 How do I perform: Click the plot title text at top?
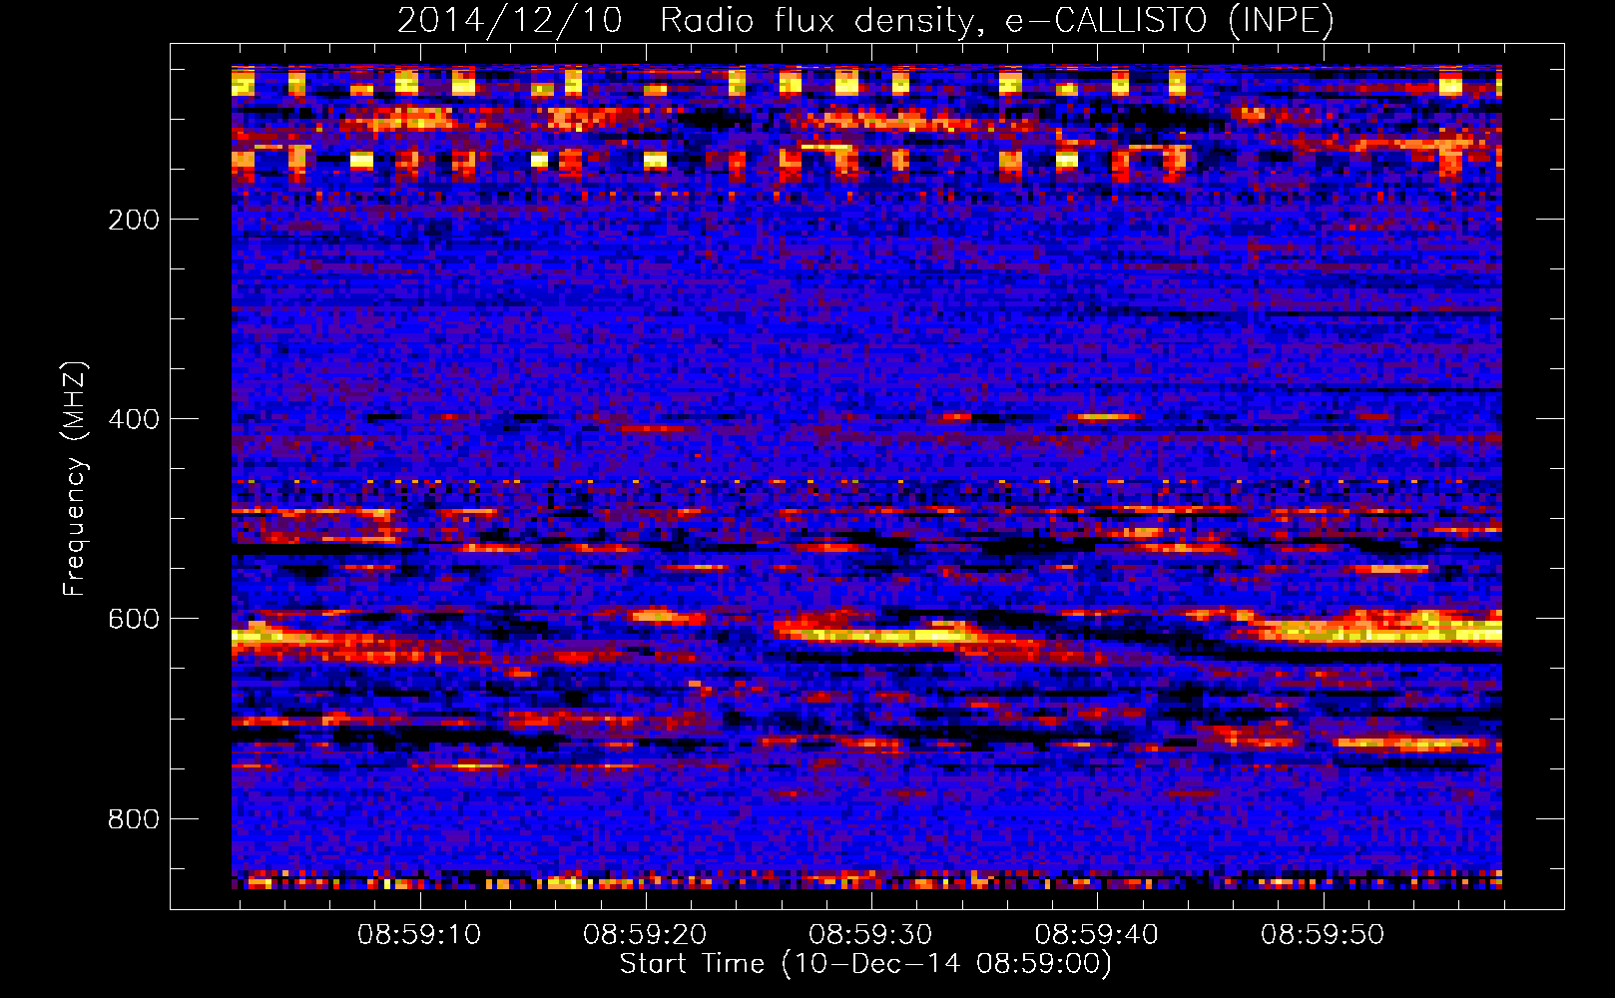[865, 21]
